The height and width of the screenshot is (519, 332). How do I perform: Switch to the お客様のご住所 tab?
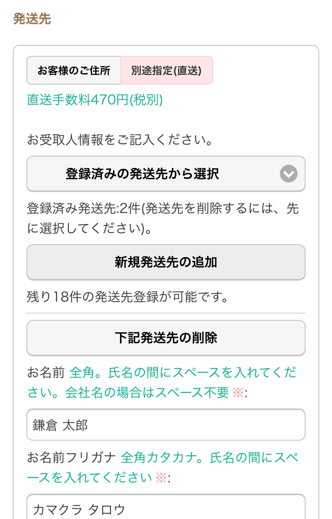tap(74, 70)
